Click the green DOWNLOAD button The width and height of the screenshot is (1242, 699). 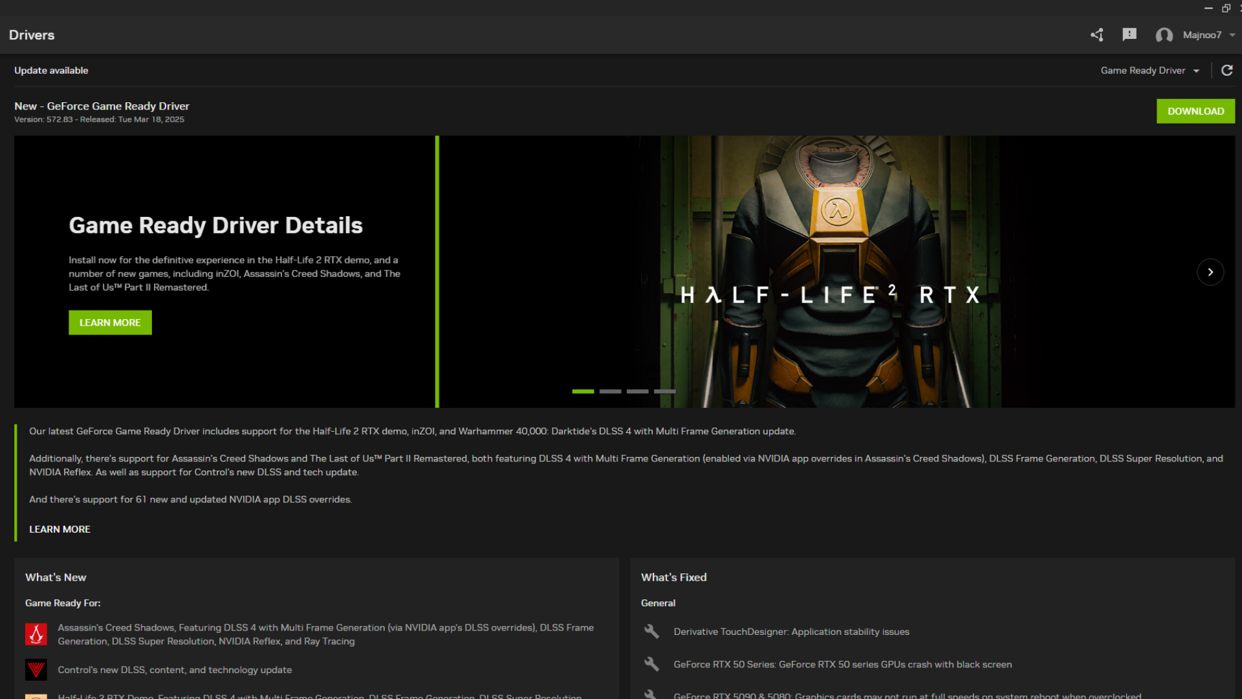[1195, 111]
